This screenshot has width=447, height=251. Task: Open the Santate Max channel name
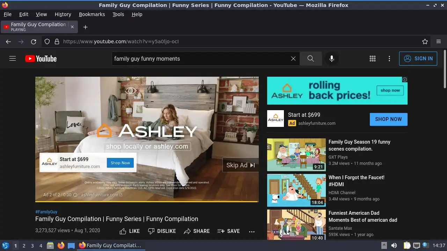[x=340, y=228]
